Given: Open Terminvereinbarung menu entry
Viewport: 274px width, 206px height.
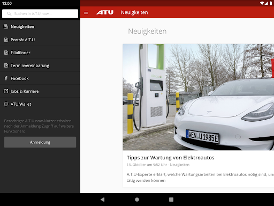Looking at the screenshot, I should [x=40, y=65].
